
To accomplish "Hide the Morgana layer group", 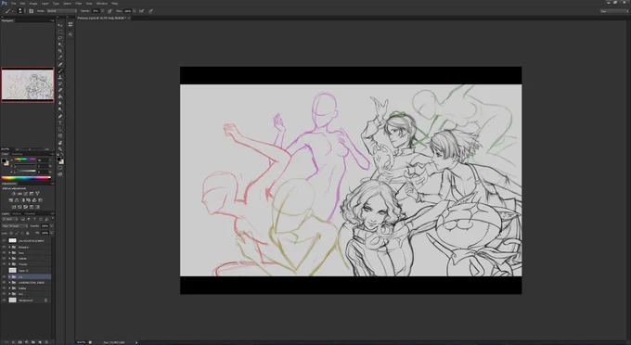I will (4, 247).
